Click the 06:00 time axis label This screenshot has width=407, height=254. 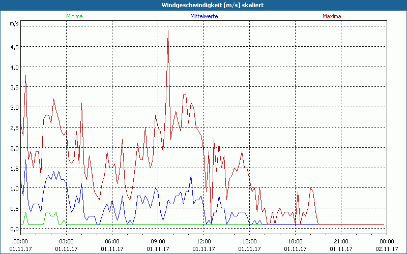coord(112,241)
